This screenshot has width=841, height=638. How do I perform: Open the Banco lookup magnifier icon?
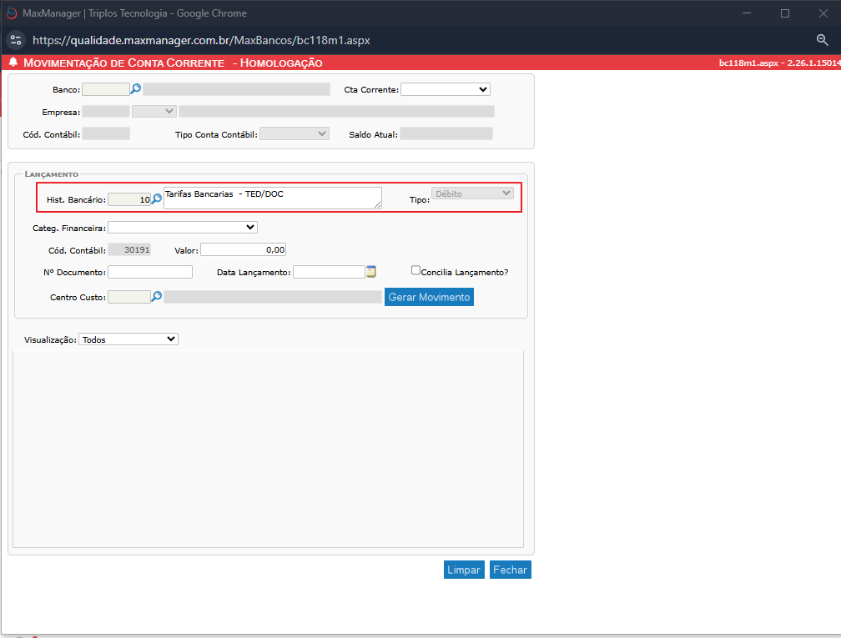point(136,88)
